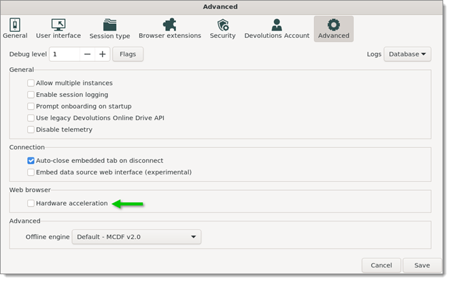Click the Advanced tab label text
Viewport: 450px width, 281px height.
tap(334, 35)
